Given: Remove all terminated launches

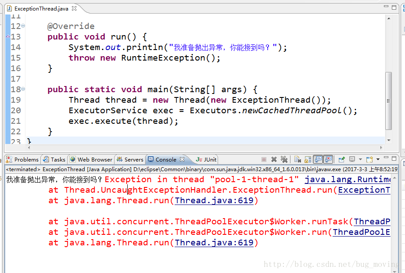Looking at the screenshot, I should coord(284,159).
